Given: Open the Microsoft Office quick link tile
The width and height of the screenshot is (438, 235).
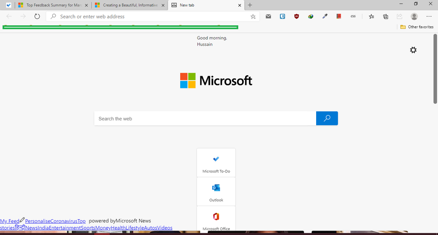Looking at the screenshot, I should coord(216,218).
